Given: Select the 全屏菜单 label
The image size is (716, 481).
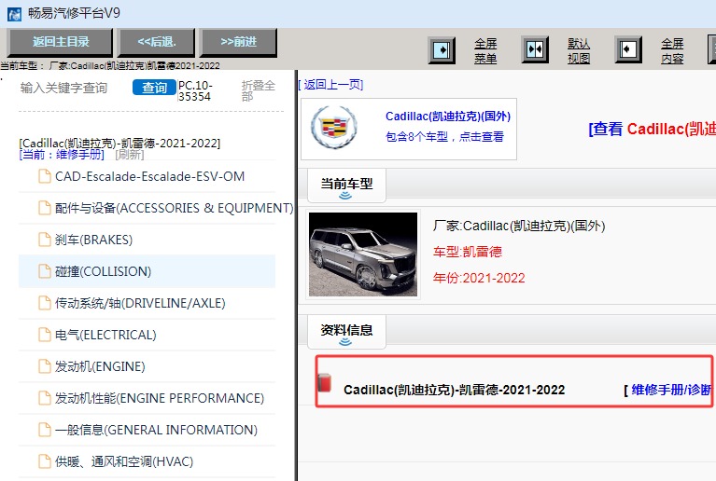Looking at the screenshot, I should coord(485,50).
